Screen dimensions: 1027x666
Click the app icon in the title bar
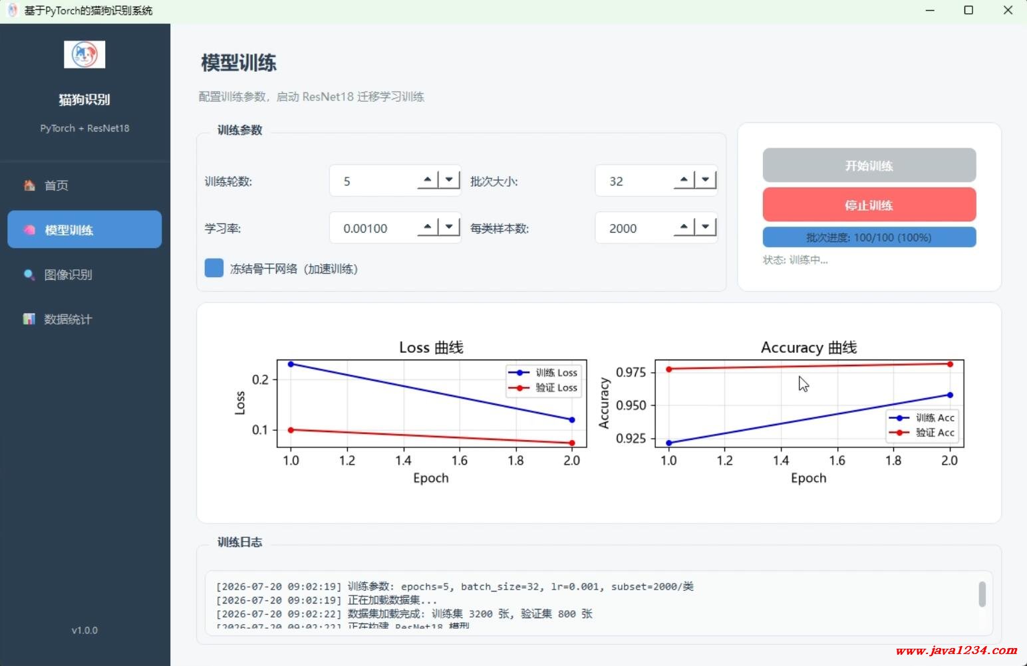click(12, 11)
